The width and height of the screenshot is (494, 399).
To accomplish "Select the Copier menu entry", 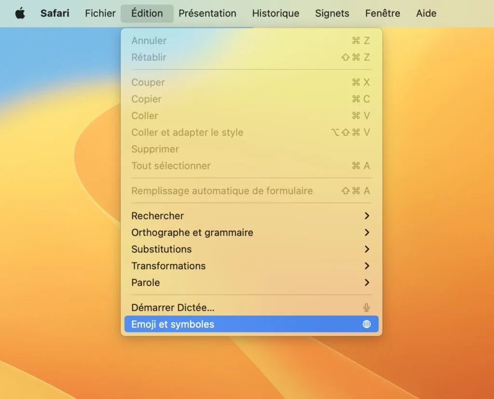I will tap(251, 99).
